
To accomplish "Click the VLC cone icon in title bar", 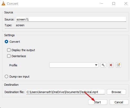I will pyautogui.click(x=3, y=4).
